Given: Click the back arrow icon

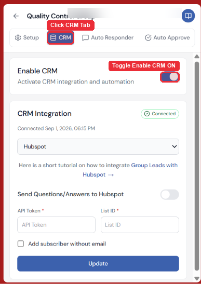Looking at the screenshot, I should (x=16, y=16).
